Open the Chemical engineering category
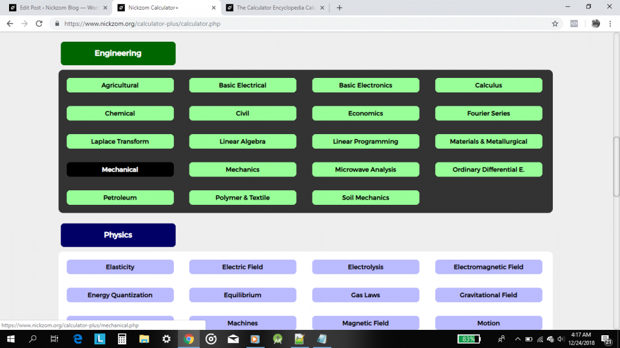The width and height of the screenshot is (620, 348). [120, 113]
